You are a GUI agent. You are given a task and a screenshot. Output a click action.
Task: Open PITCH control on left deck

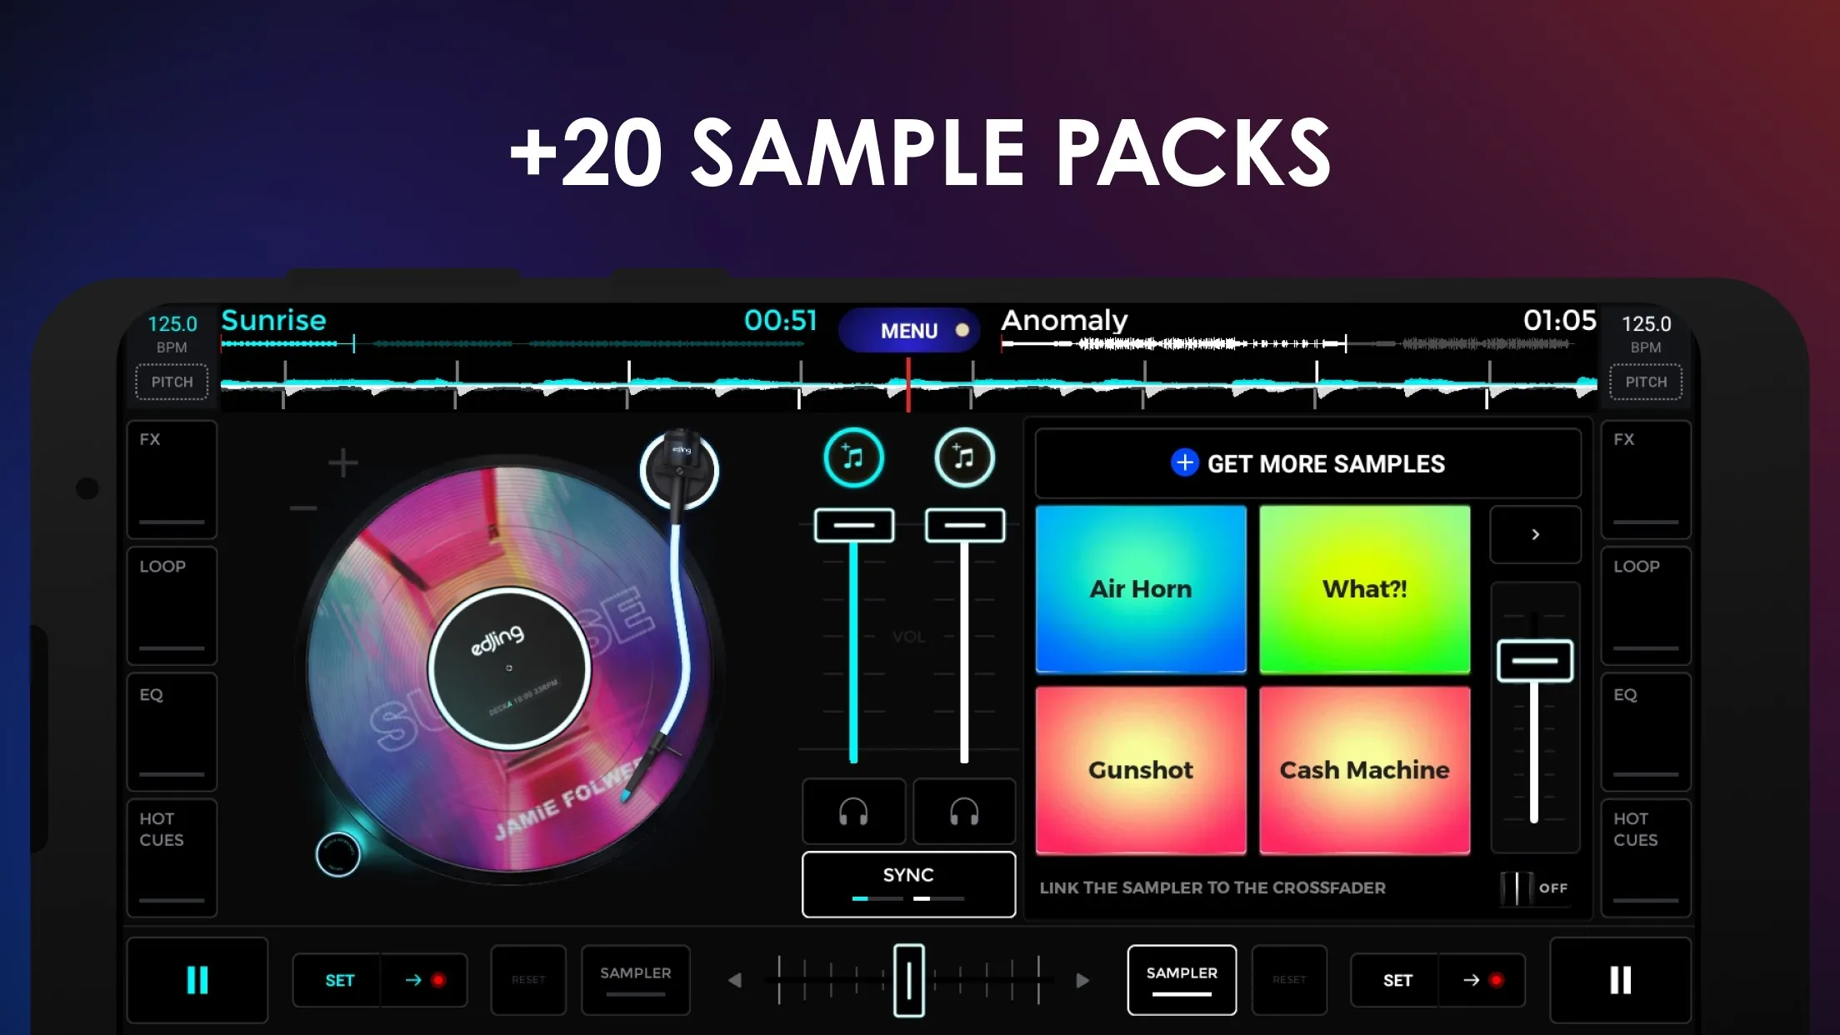[x=172, y=380]
